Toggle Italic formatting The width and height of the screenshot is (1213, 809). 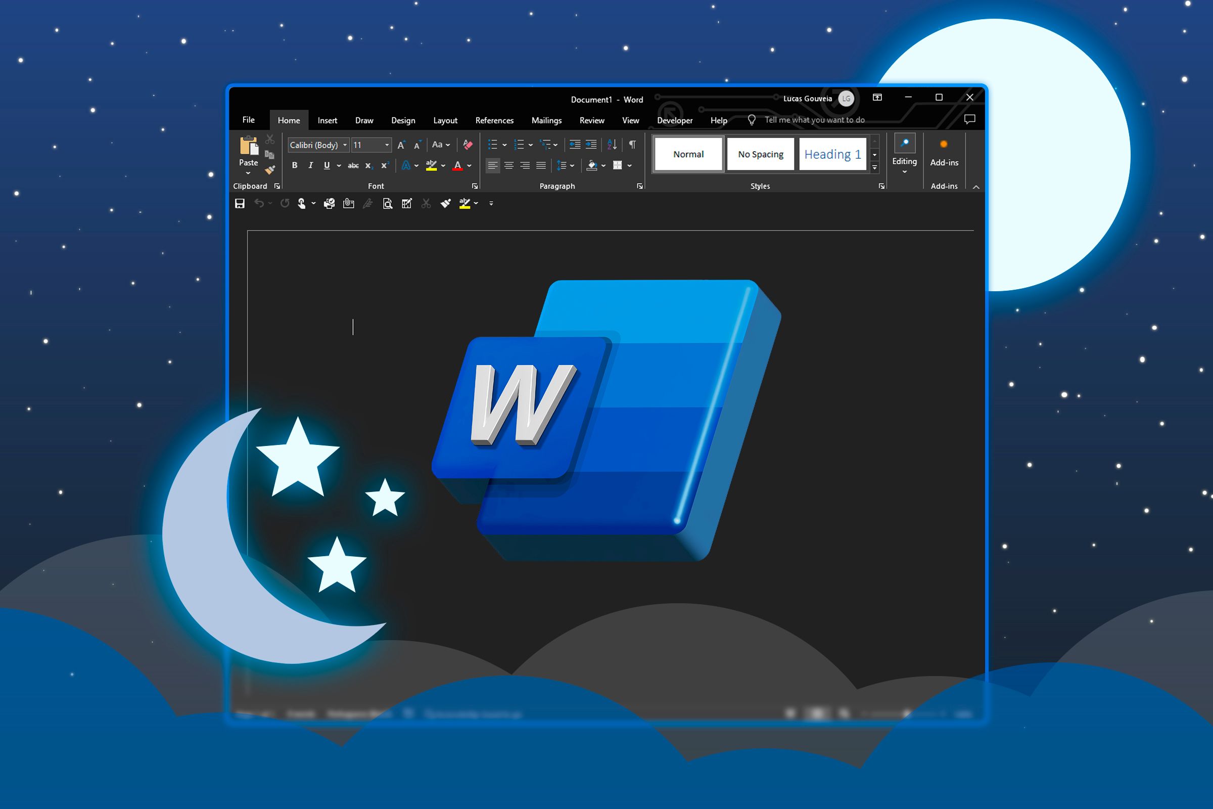(x=310, y=166)
